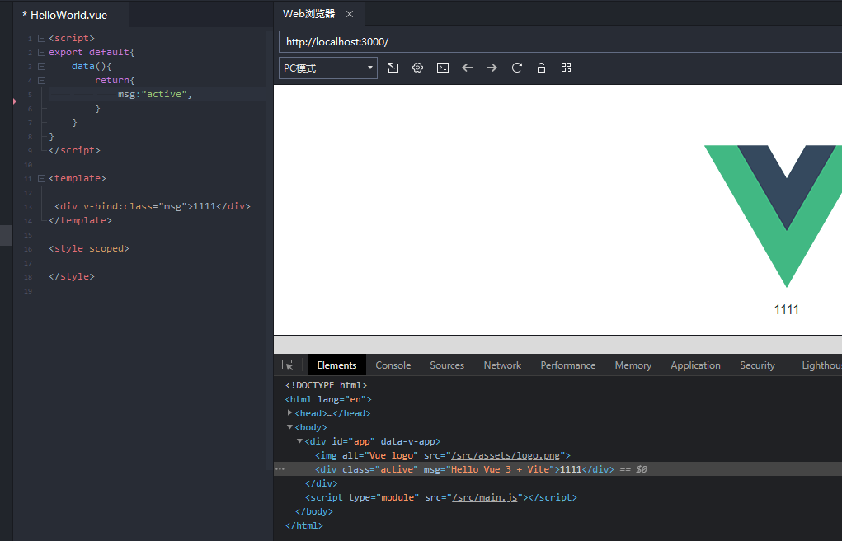Collapse the body node in Elements tree

coord(290,427)
